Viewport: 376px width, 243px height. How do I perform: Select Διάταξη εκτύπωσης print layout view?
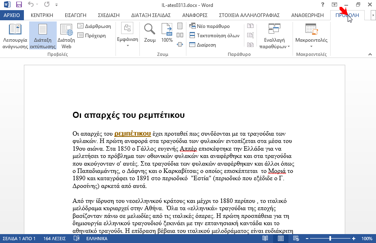coord(43,36)
